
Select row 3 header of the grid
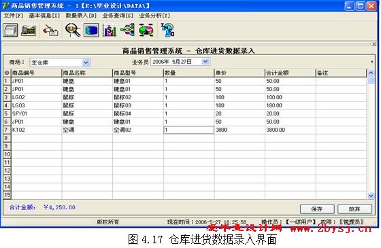(7, 97)
